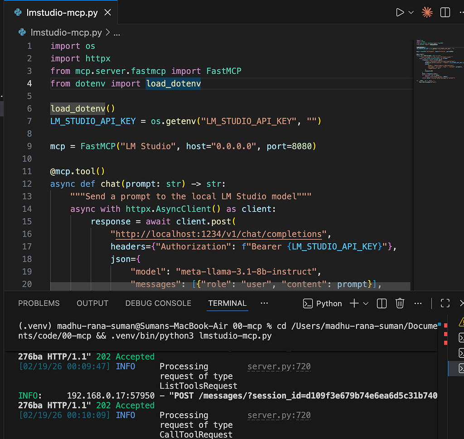
Task: Open the second server.py:720 link in the terminal
Action: click(279, 415)
